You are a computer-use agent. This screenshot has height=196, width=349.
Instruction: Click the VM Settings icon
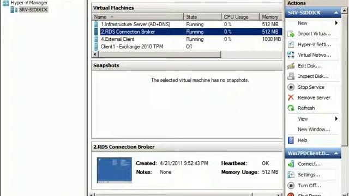[x=291, y=175]
